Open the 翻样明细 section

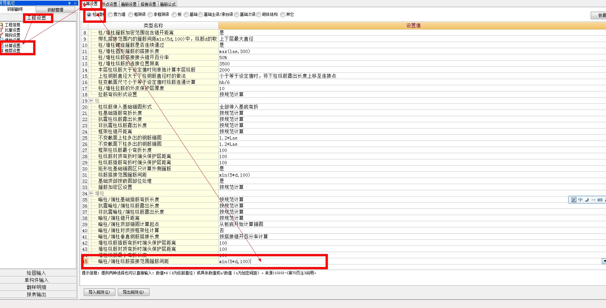click(x=36, y=287)
